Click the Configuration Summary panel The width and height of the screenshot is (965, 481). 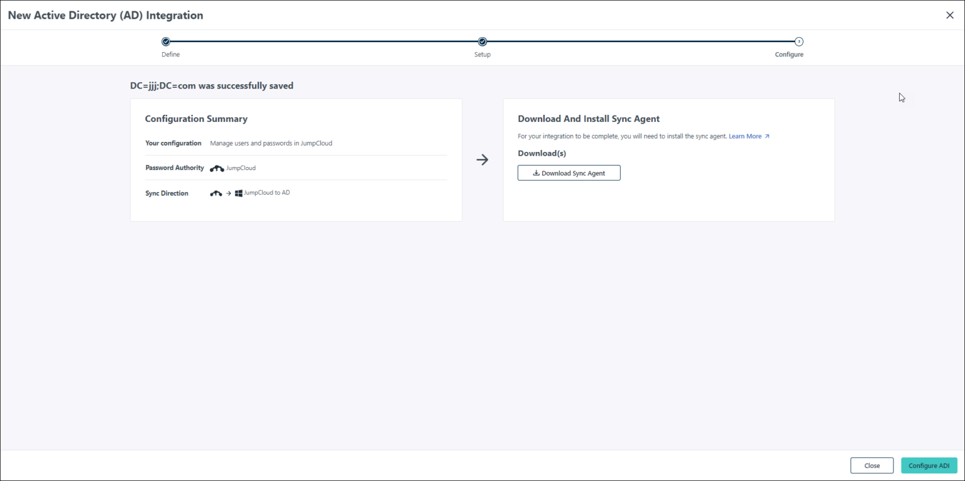tap(295, 159)
